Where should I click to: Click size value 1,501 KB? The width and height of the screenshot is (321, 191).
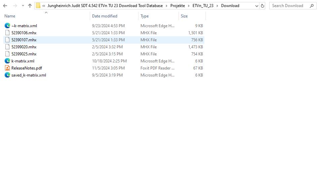196,33
